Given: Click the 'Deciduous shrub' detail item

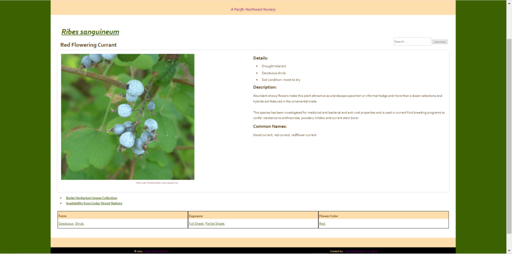Looking at the screenshot, I should pos(273,73).
